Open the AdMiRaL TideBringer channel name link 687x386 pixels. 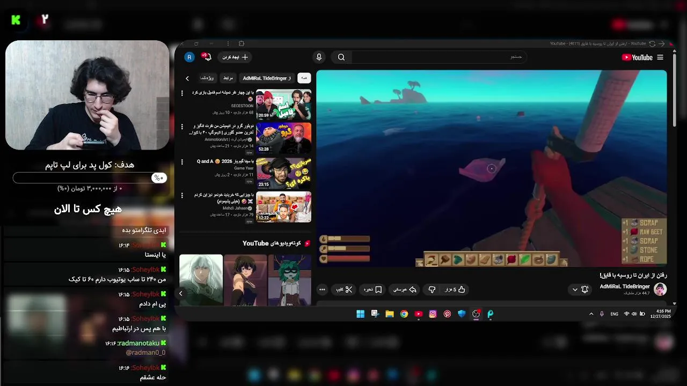pyautogui.click(x=625, y=287)
